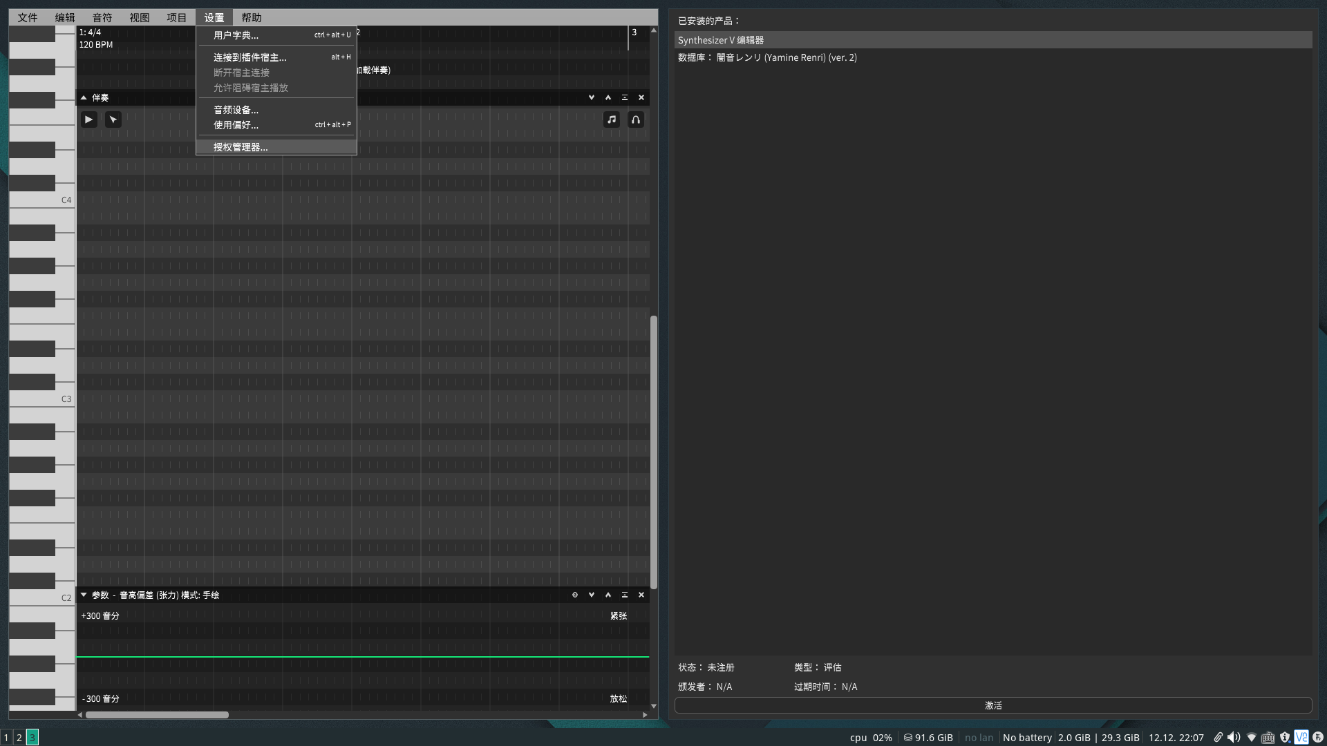Click the 激活 button
The width and height of the screenshot is (1327, 746).
click(x=992, y=705)
